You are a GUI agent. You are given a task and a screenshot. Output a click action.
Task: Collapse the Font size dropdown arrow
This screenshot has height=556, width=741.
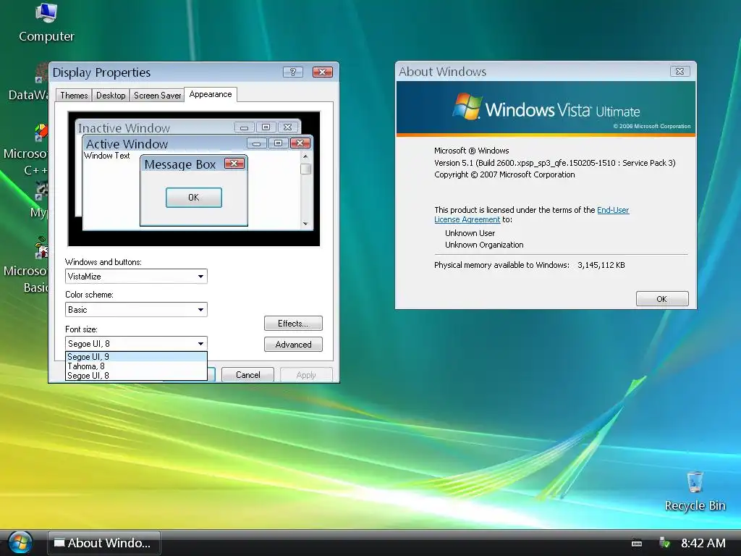(x=201, y=344)
